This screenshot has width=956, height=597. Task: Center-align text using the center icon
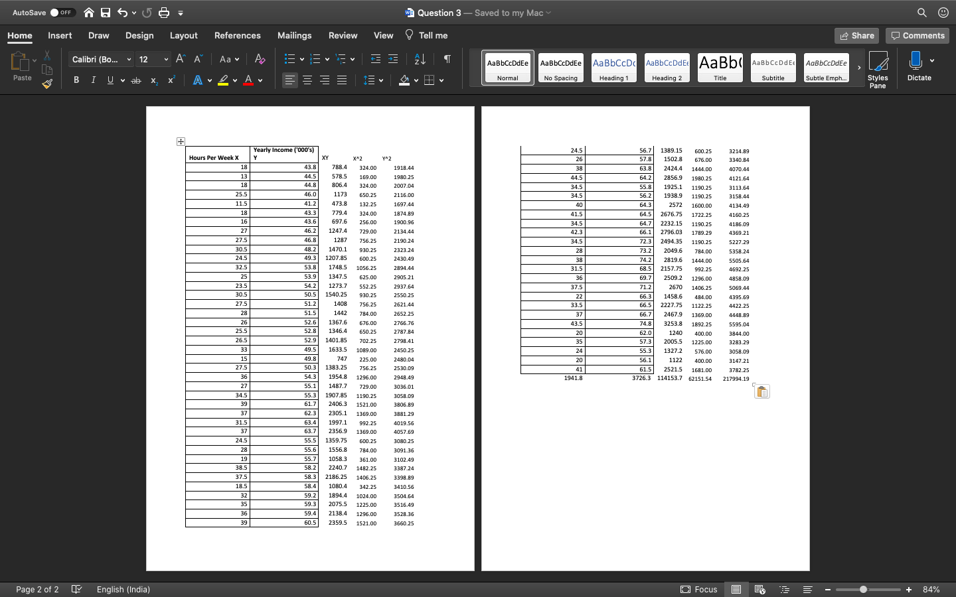click(x=307, y=80)
